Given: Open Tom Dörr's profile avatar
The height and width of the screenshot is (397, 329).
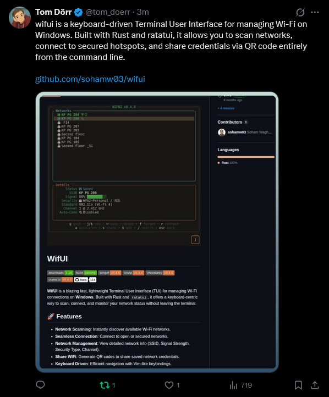Looking at the screenshot, I should click(x=20, y=18).
